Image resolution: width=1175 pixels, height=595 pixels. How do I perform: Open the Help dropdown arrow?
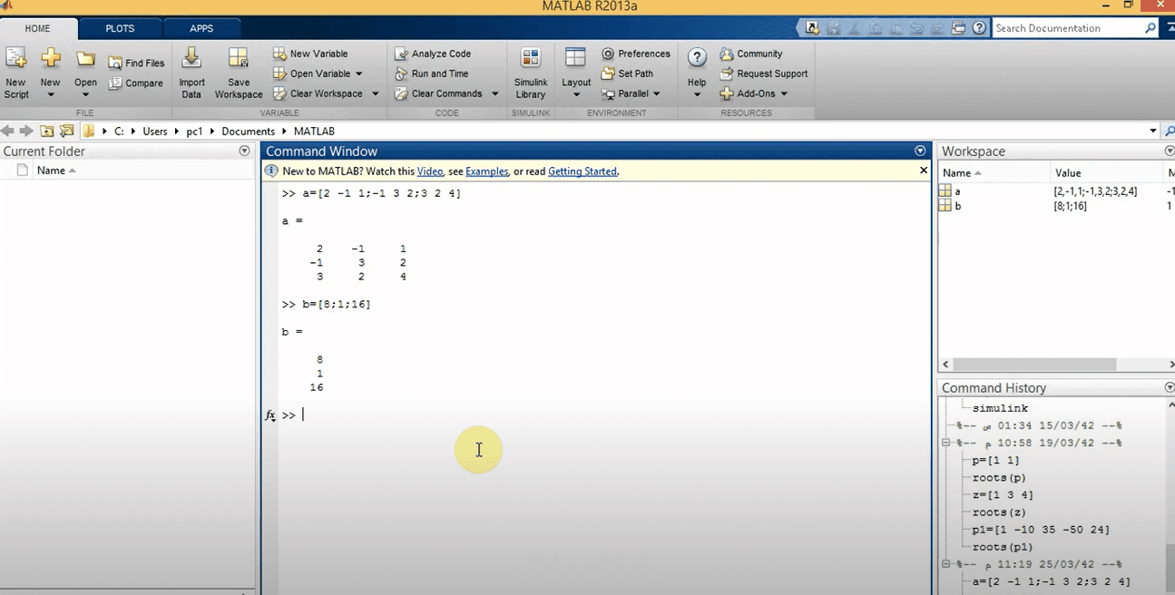coord(697,94)
